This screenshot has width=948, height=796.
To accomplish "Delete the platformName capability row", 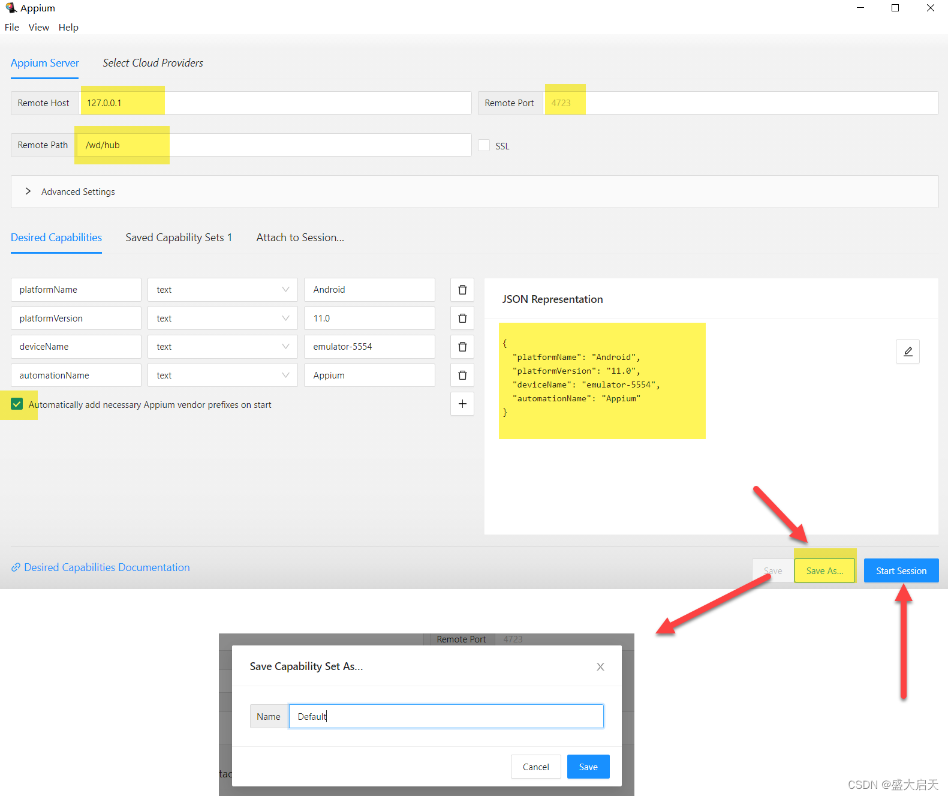I will click(462, 290).
